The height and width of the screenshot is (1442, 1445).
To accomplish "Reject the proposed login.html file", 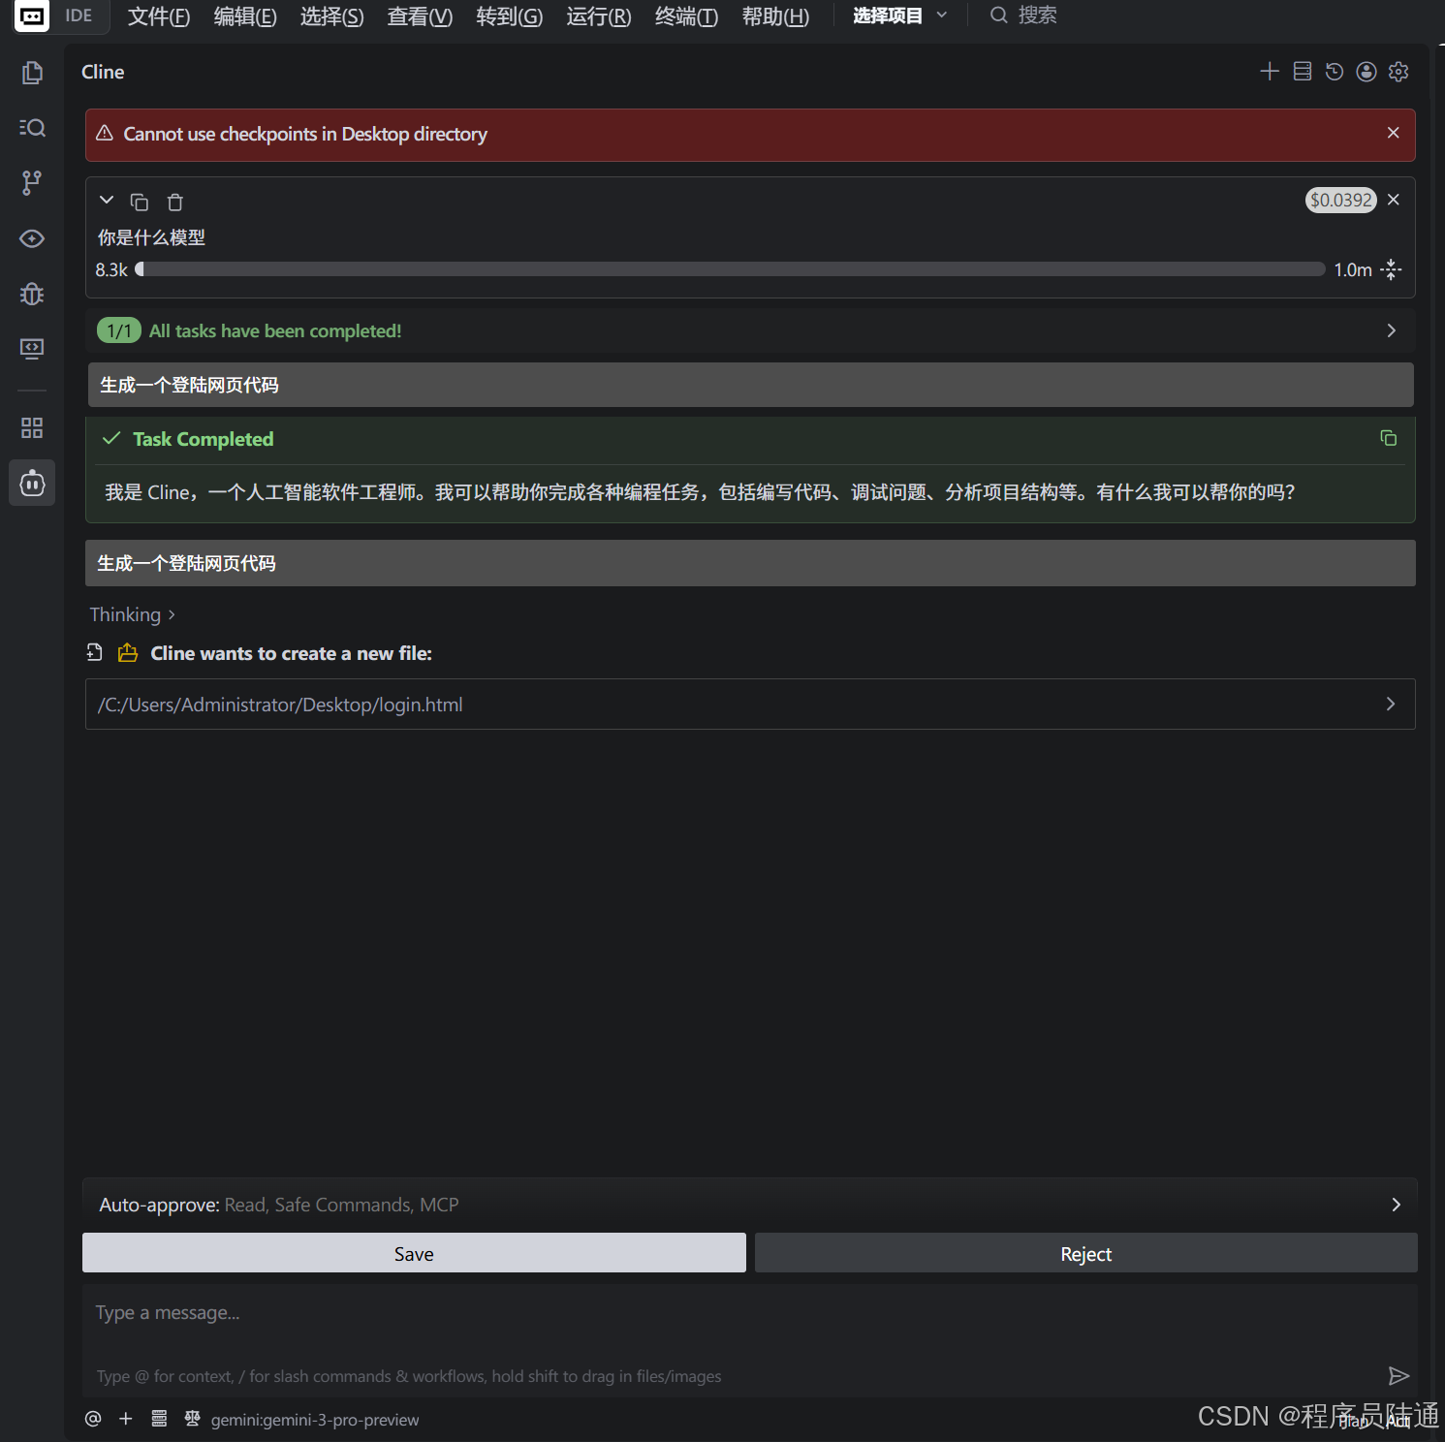I will (x=1084, y=1253).
